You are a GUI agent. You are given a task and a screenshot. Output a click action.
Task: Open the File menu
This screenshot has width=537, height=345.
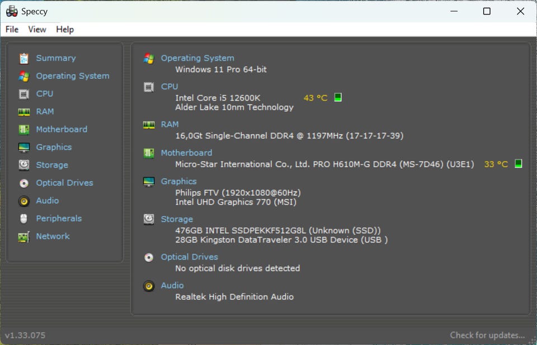(x=12, y=30)
